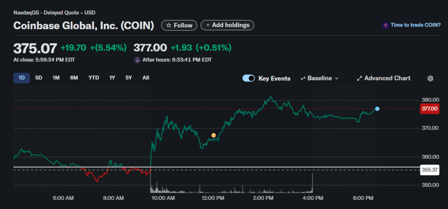Click the NasdaqGS - Delayed Quote text
Screen dimensions: 448x209
pos(46,13)
